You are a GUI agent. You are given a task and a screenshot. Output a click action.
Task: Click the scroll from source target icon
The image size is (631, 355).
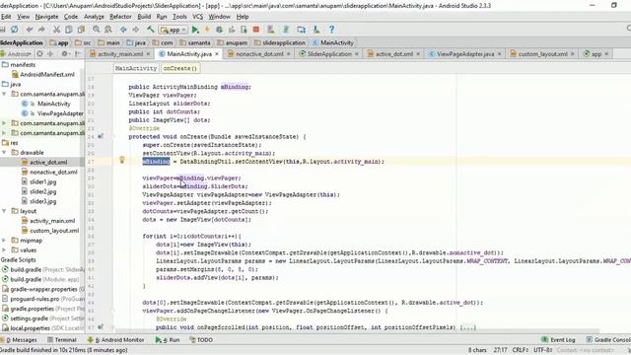[x=39, y=53]
